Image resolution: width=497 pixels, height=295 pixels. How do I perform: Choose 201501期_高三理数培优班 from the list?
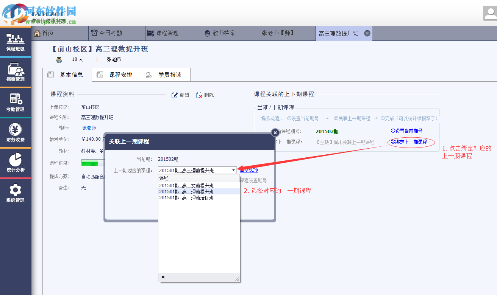click(199, 198)
